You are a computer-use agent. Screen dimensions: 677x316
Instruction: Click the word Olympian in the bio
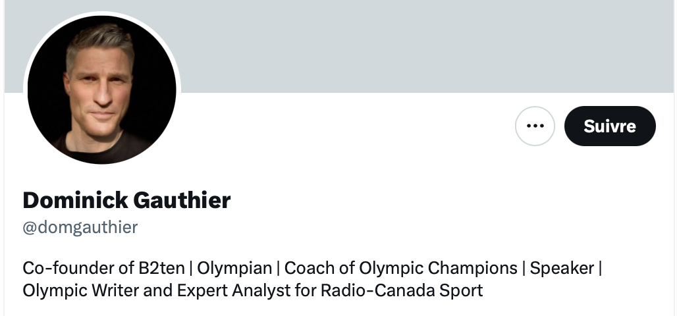(x=234, y=269)
